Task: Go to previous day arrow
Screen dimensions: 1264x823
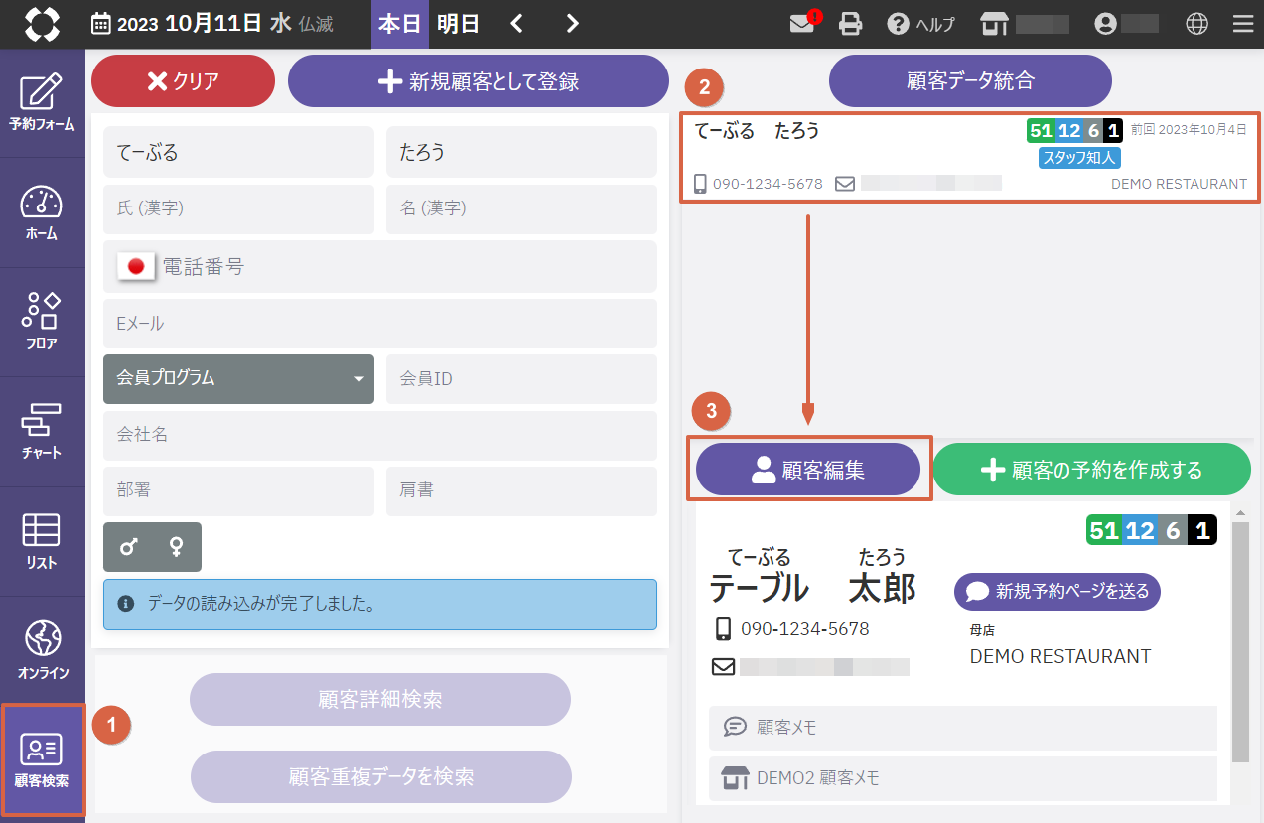Action: pos(516,24)
